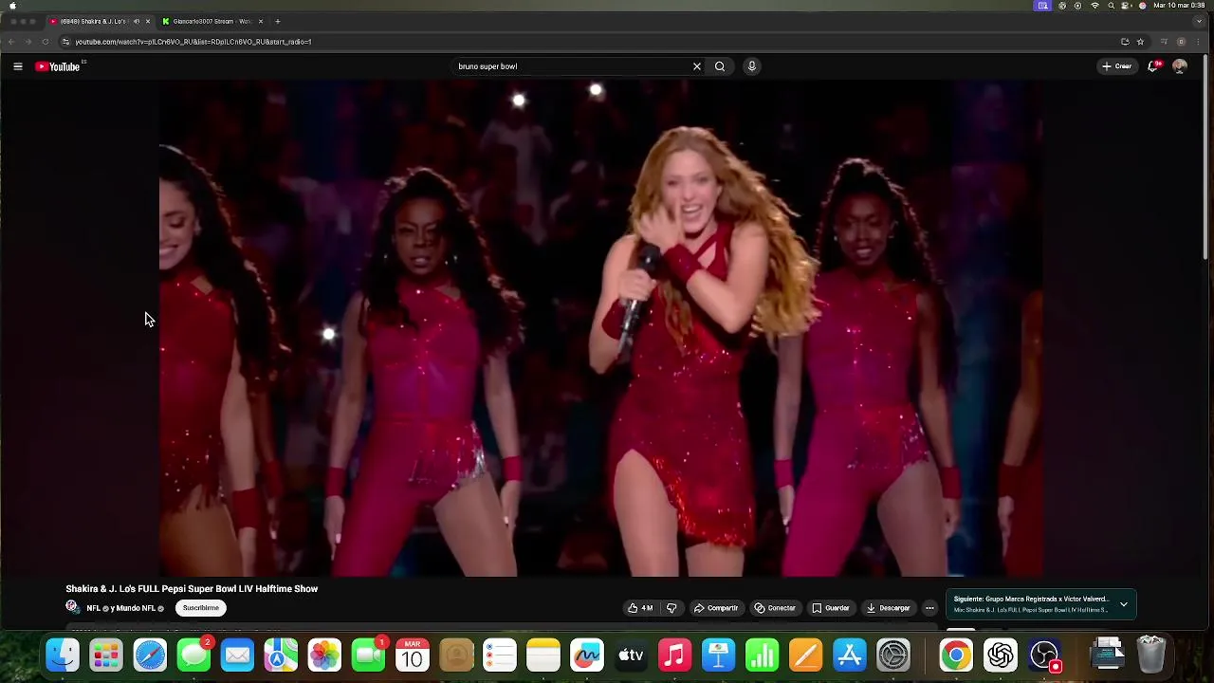This screenshot has width=1214, height=683.
Task: Expand the Siguiente playlist panel chevron
Action: [1124, 604]
